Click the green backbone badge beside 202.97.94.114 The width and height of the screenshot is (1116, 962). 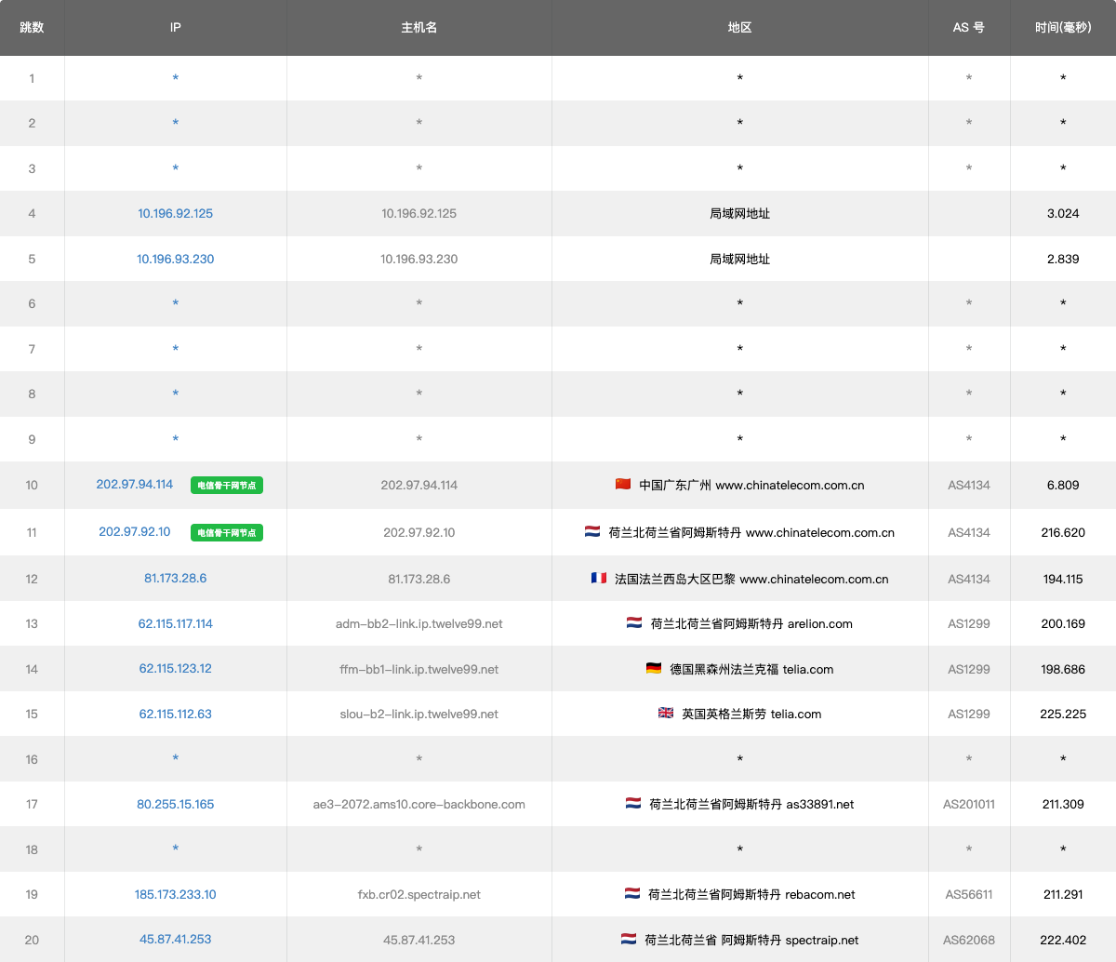tap(227, 485)
